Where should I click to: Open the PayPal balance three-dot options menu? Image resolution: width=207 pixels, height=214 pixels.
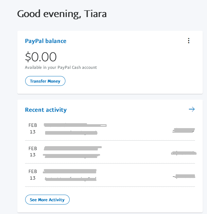pyautogui.click(x=188, y=41)
